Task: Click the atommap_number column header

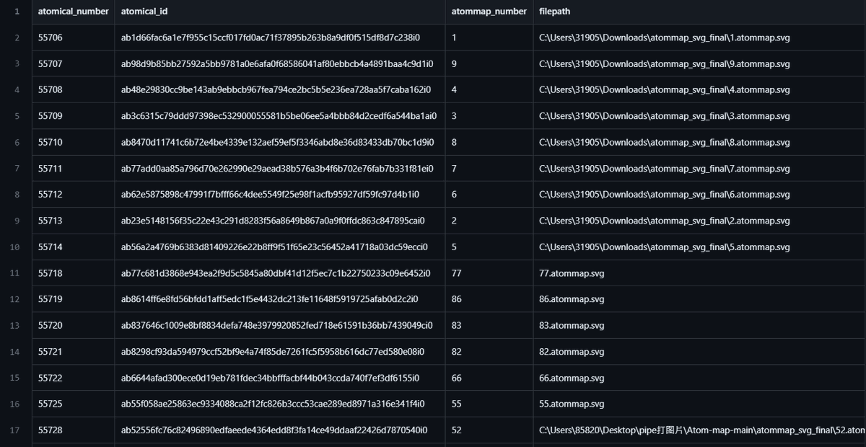Action: 489,12
